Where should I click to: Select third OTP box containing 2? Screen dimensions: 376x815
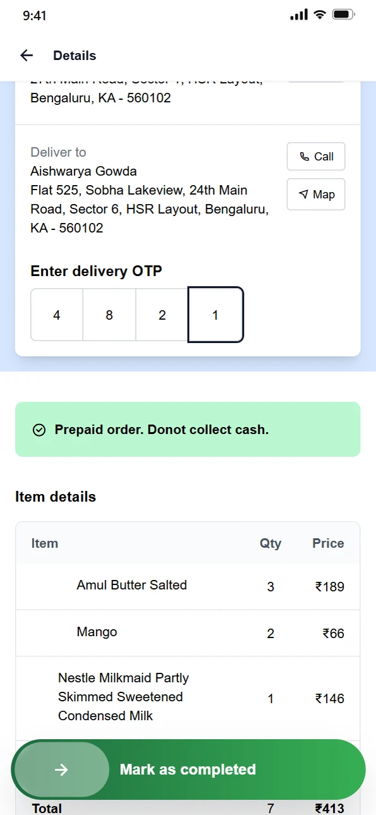[x=162, y=315]
